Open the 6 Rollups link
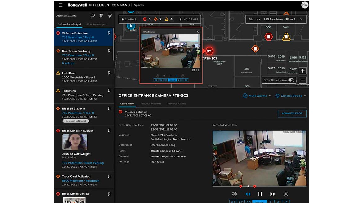Image resolution: width=363 pixels, height=204 pixels. (68, 63)
